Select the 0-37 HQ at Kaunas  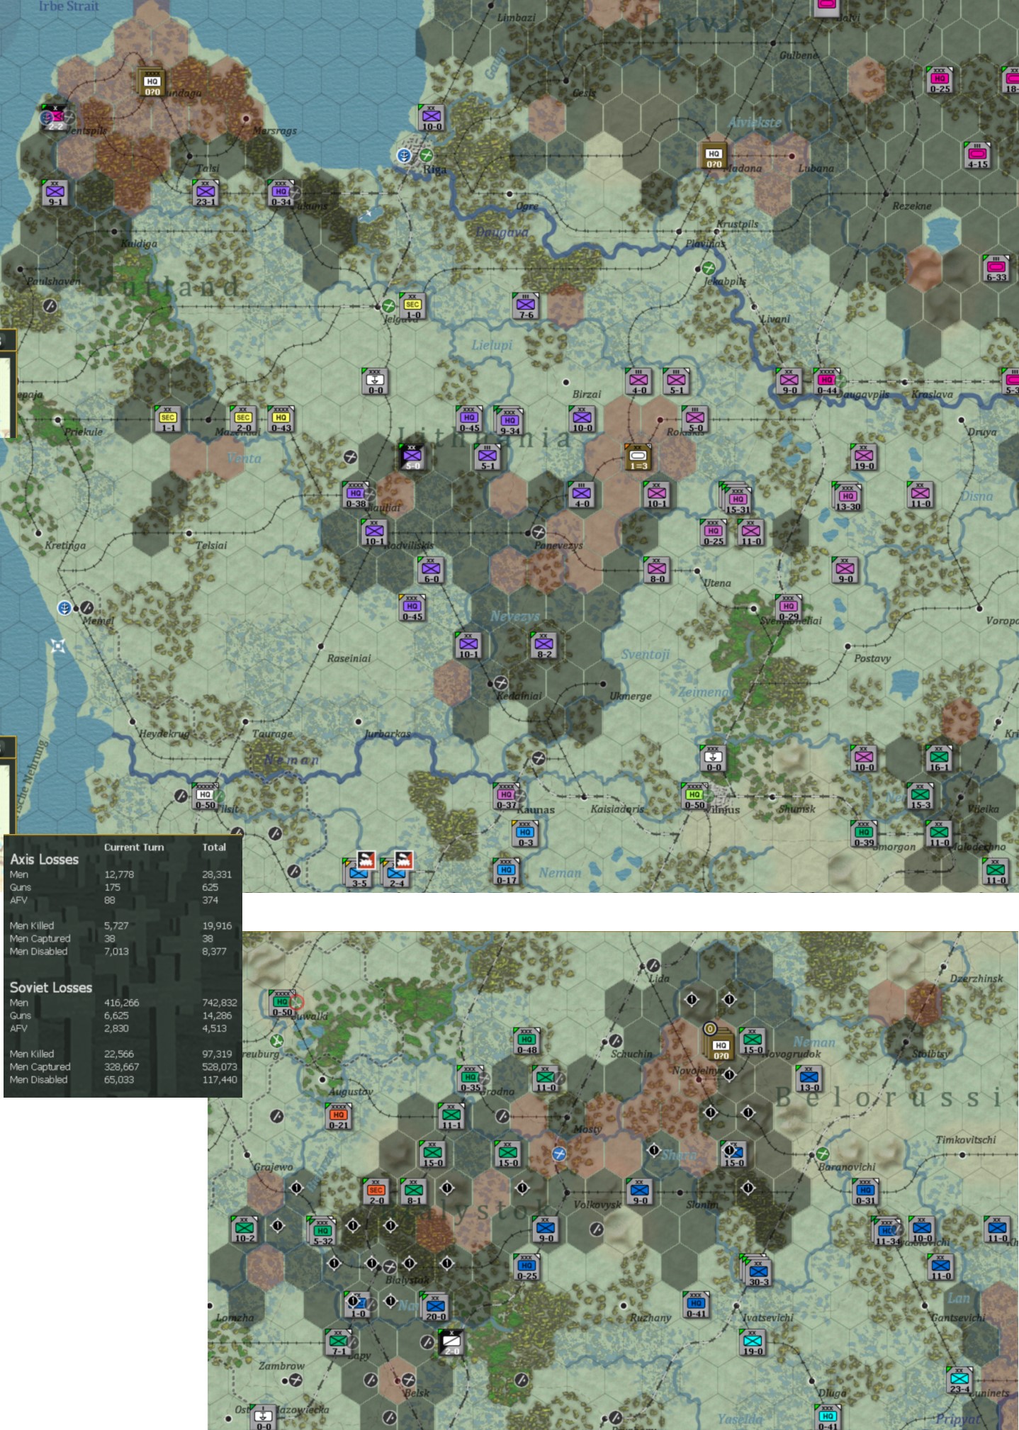(x=506, y=796)
